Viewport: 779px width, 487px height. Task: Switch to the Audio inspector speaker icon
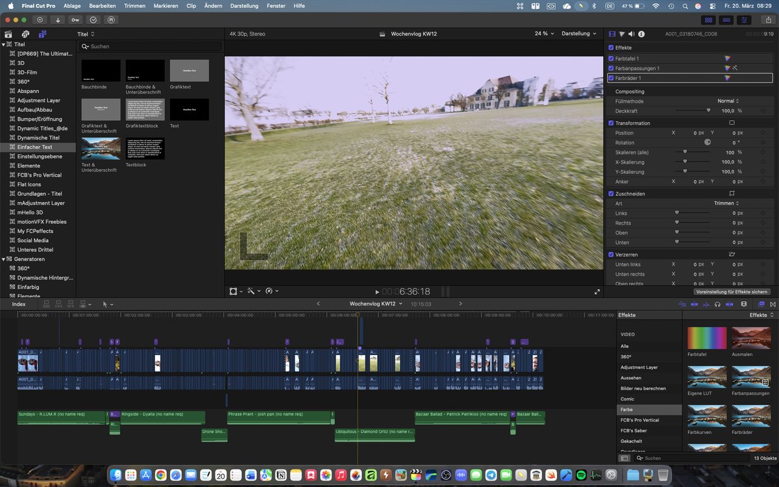tap(632, 34)
